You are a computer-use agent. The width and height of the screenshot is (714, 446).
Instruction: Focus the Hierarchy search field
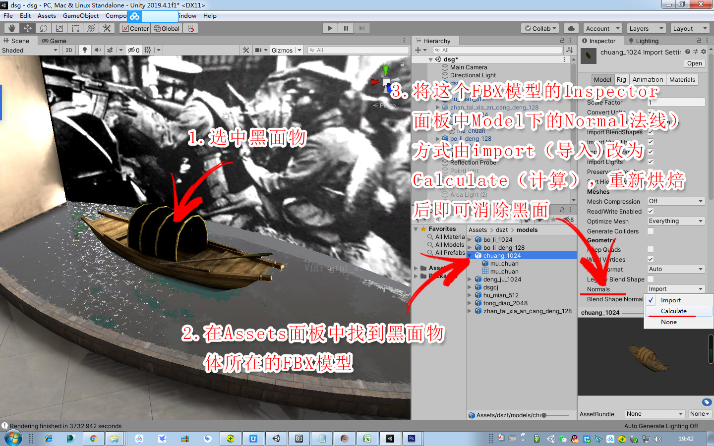click(497, 50)
